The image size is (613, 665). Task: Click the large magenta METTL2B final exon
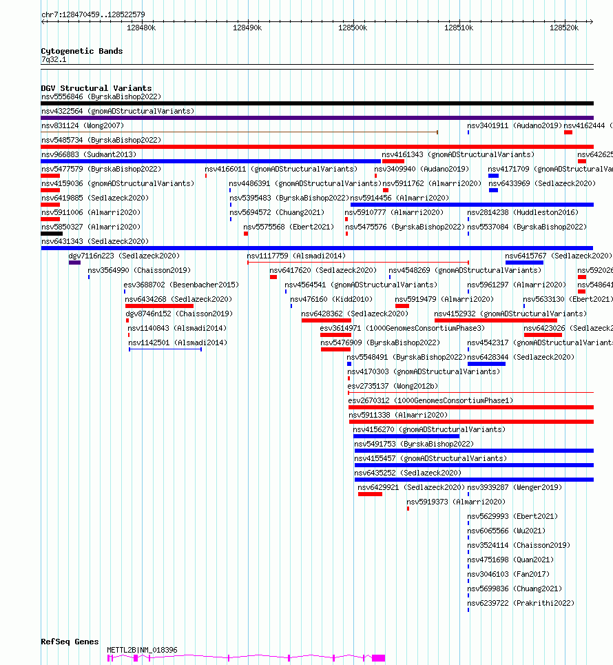379,658
